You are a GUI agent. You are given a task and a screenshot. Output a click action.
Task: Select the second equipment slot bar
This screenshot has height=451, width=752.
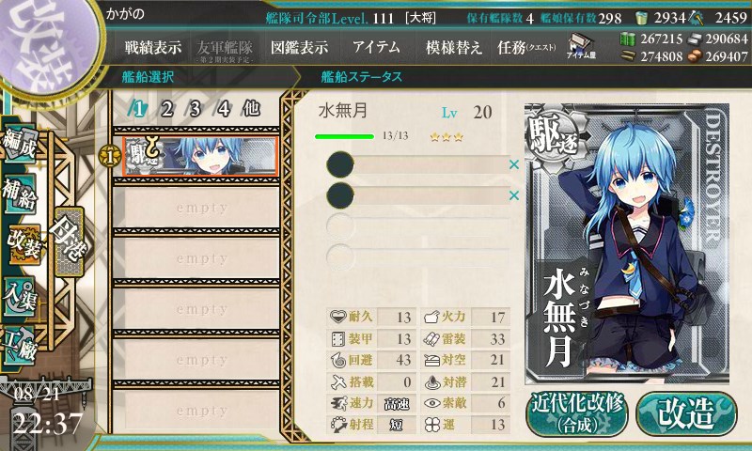coord(417,195)
